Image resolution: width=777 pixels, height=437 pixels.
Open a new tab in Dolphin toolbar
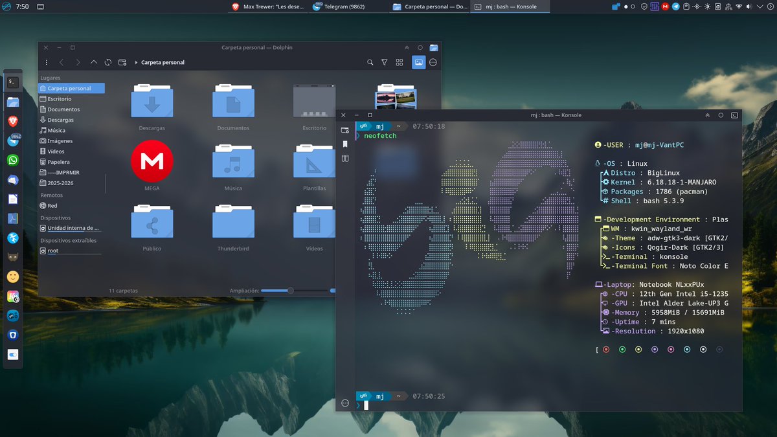click(122, 62)
